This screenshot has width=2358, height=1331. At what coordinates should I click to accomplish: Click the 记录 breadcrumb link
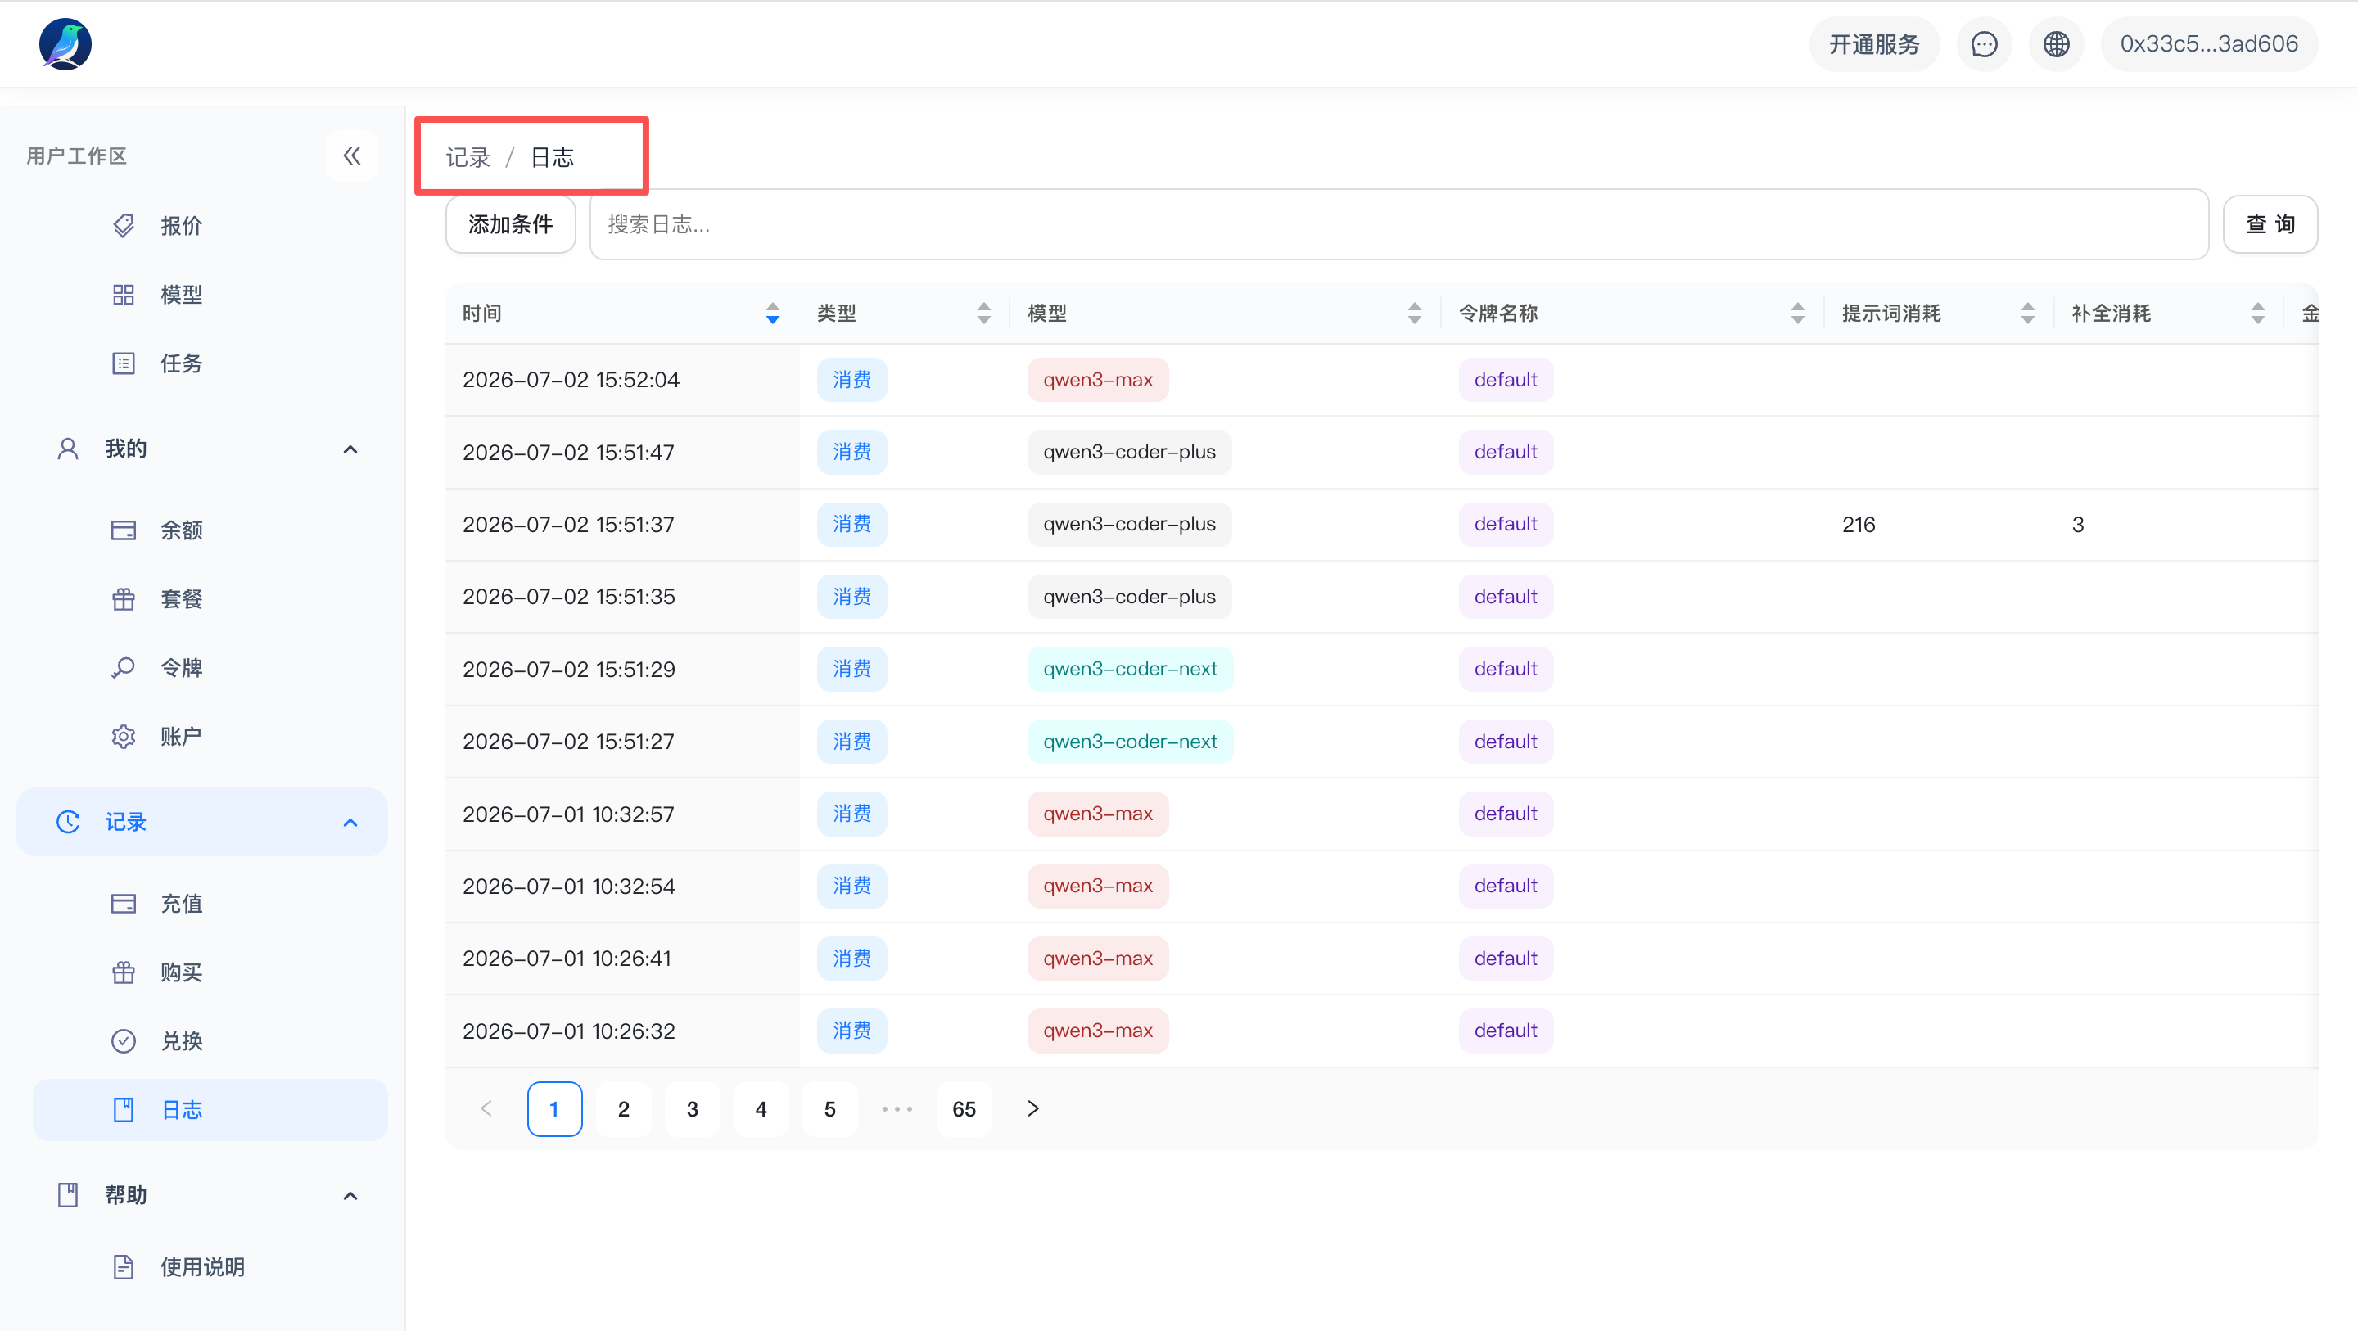468,157
